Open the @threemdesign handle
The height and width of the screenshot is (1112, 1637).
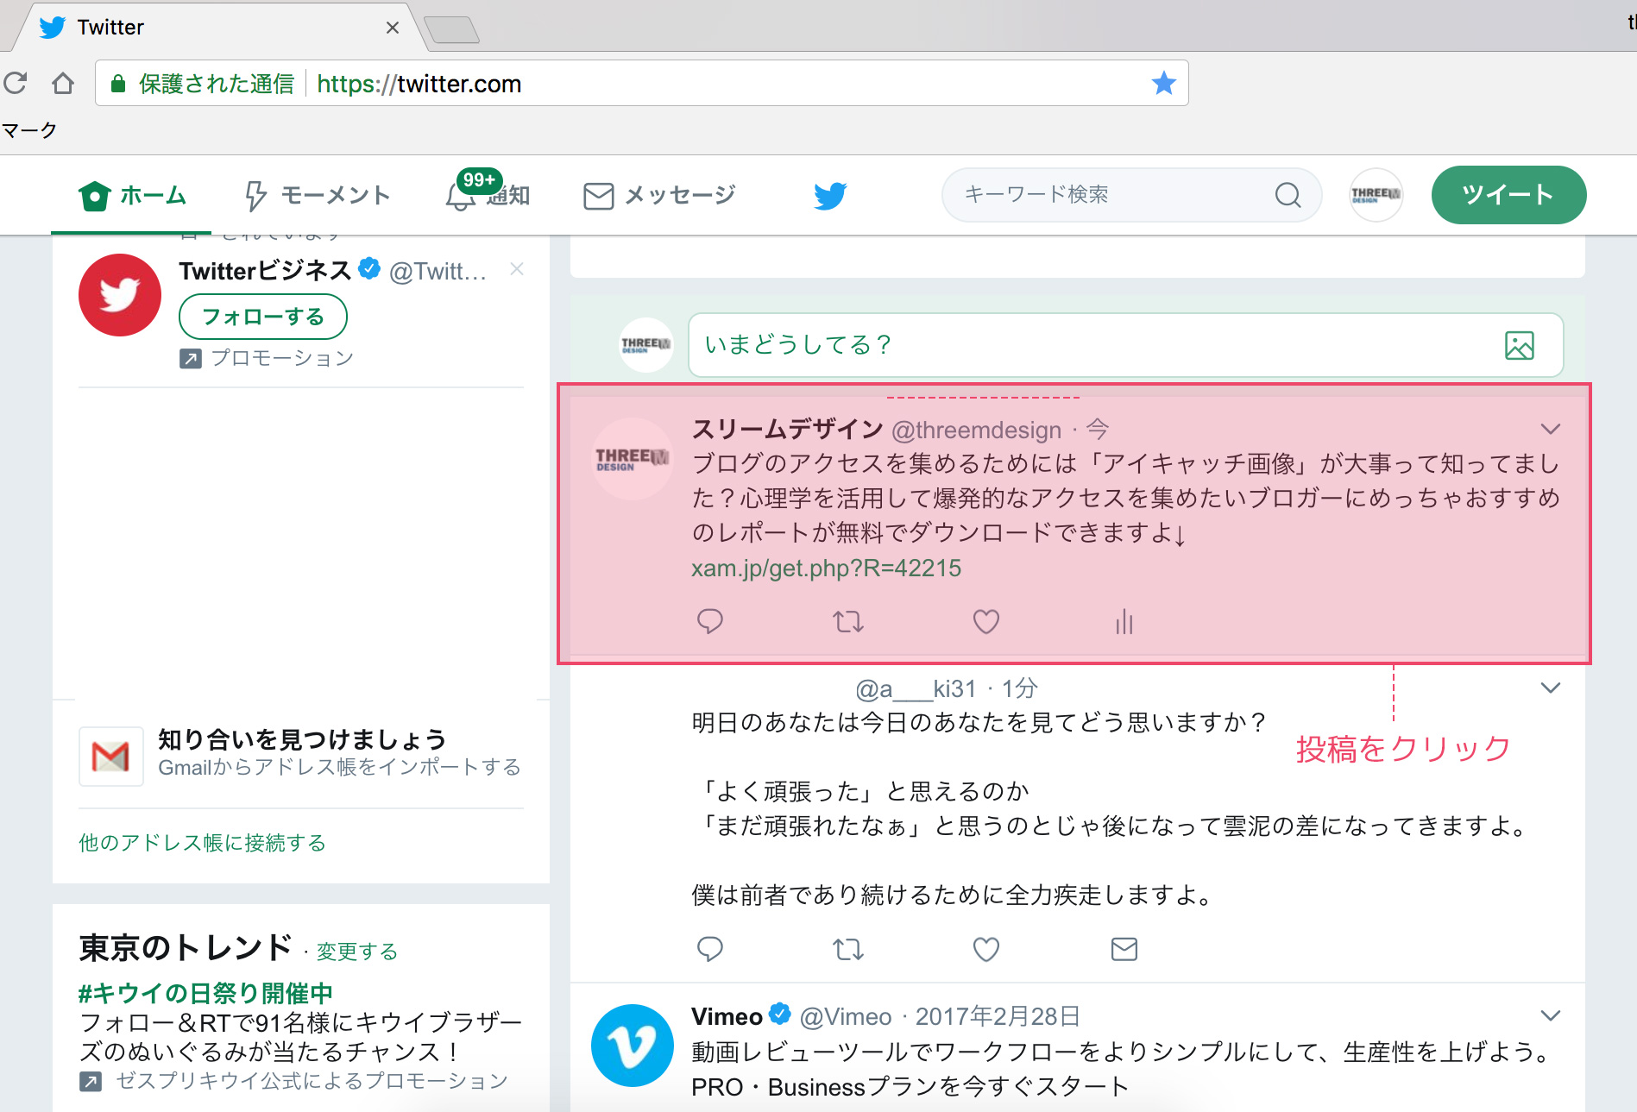(x=976, y=430)
